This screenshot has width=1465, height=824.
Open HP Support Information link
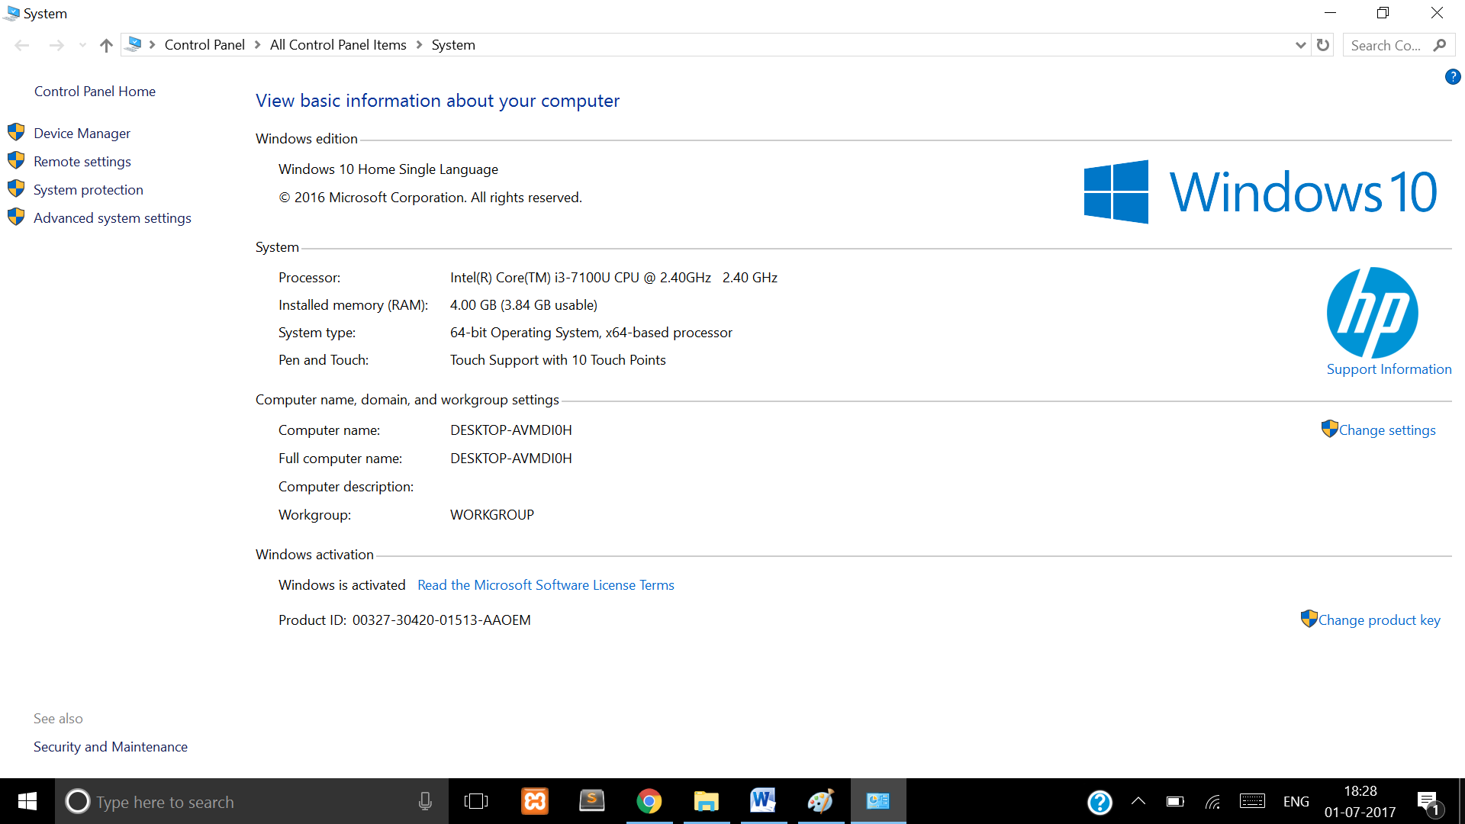pyautogui.click(x=1389, y=369)
